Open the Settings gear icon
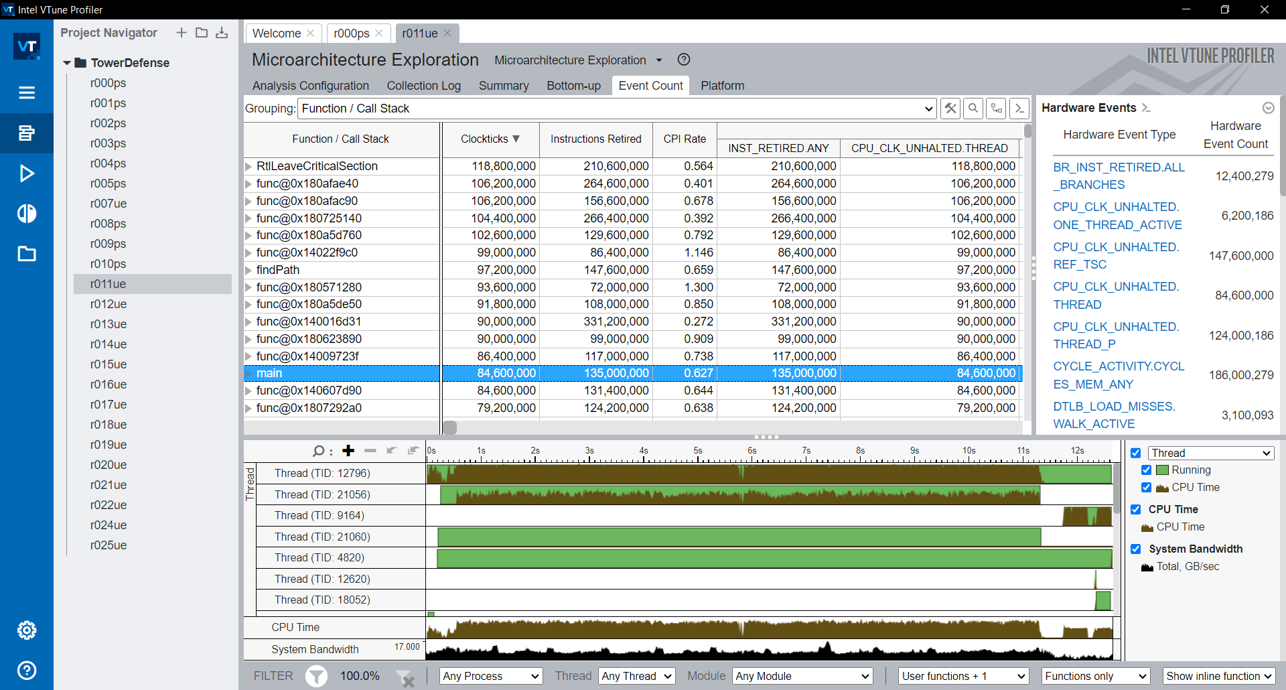 [x=27, y=630]
